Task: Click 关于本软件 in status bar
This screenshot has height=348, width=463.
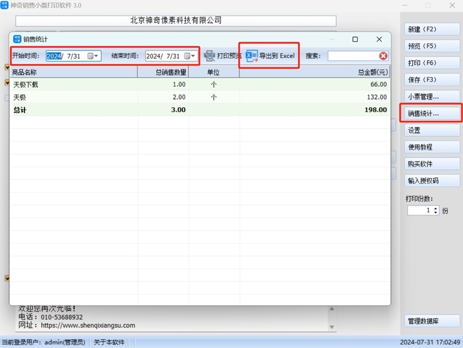Action: point(109,342)
